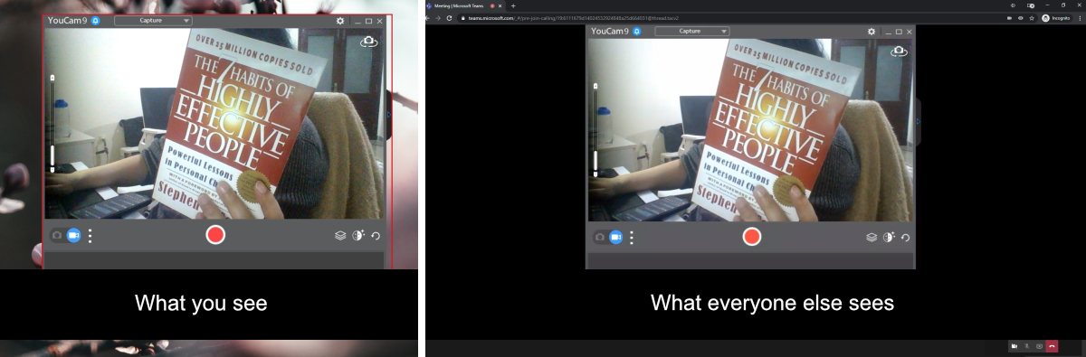Open a new browser tab with plus button

coord(513,5)
